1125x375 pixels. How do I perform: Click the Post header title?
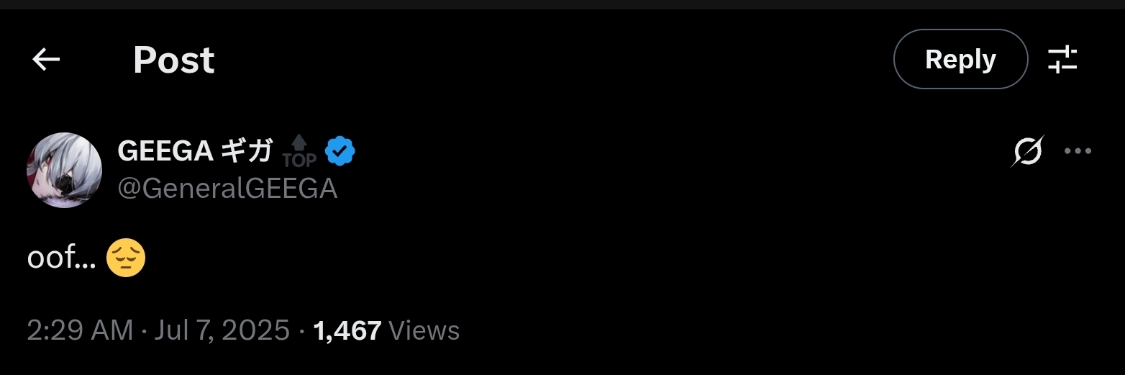click(174, 60)
